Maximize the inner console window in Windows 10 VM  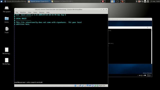coord(147,27)
